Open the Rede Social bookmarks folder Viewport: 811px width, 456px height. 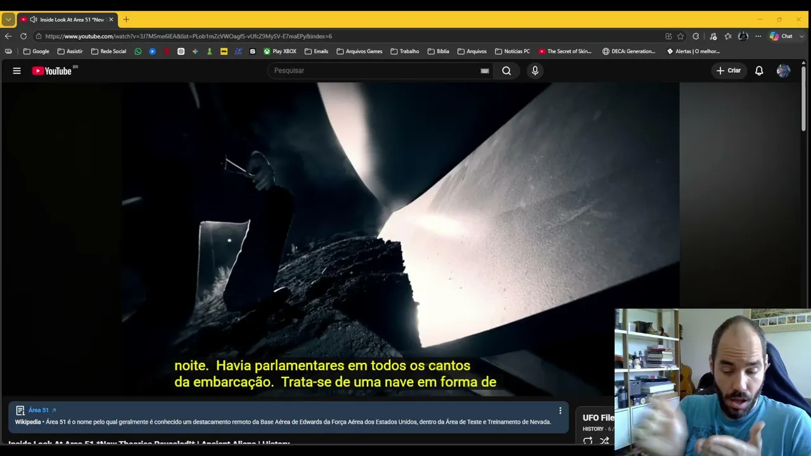(x=108, y=51)
